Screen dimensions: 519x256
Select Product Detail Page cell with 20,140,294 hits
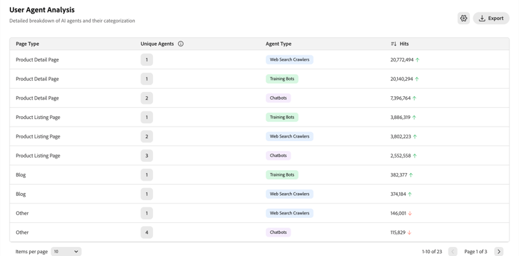pos(37,79)
